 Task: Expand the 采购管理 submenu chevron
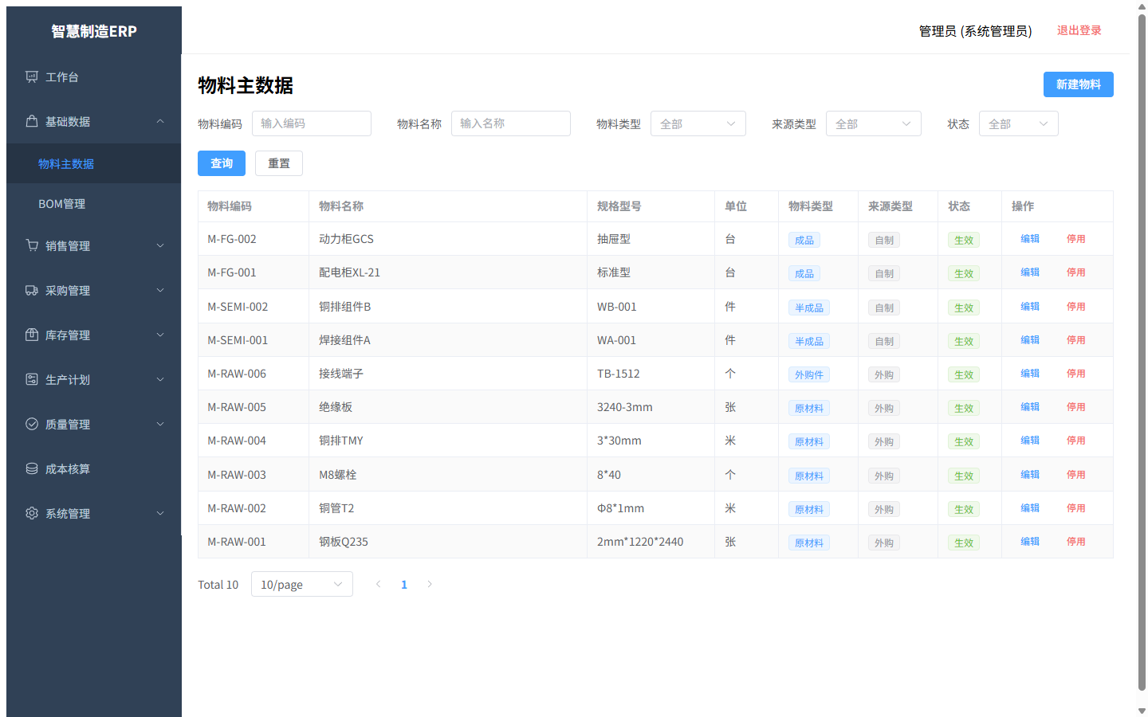pyautogui.click(x=160, y=291)
